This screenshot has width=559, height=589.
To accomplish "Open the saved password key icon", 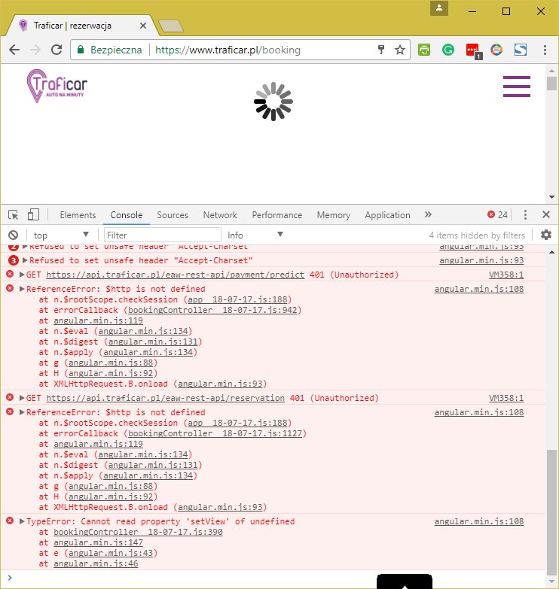I will coord(381,50).
